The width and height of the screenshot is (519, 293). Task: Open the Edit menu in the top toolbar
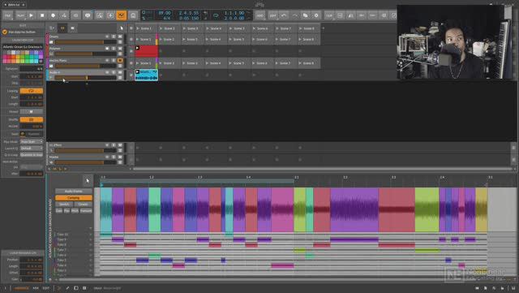pos(272,15)
